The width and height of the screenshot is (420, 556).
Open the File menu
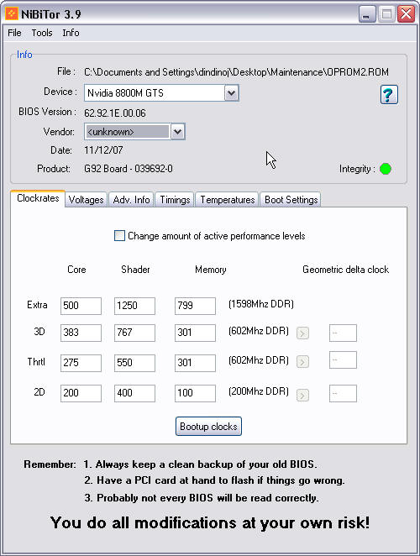pos(14,33)
